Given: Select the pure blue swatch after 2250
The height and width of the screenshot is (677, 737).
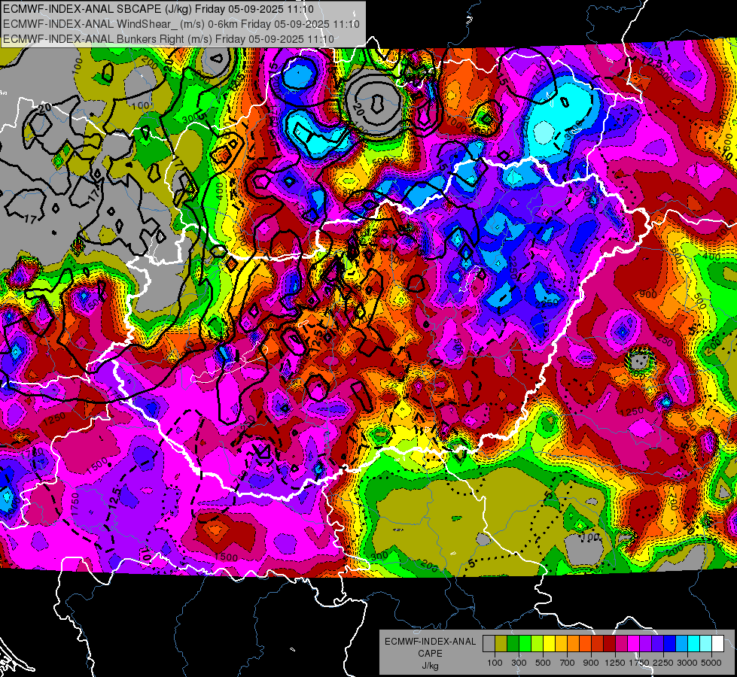Looking at the screenshot, I should pos(670,644).
